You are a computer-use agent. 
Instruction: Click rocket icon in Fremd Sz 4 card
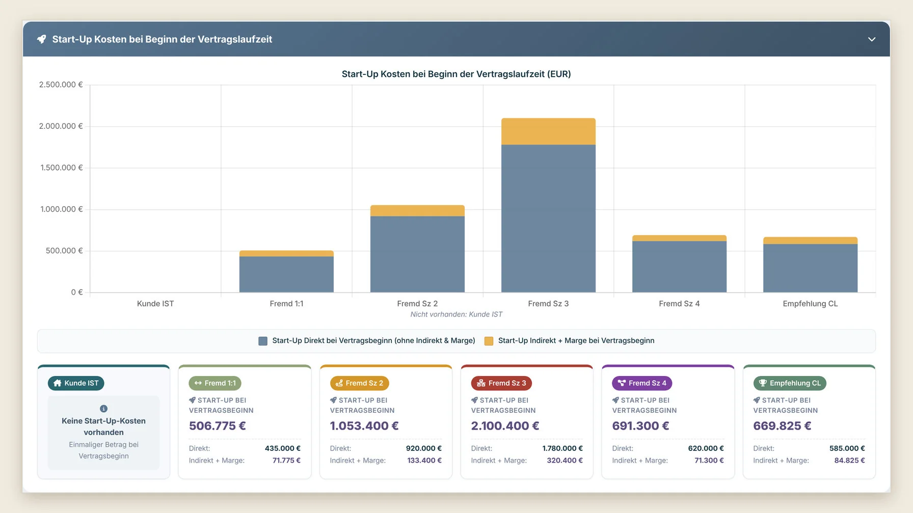tap(615, 400)
